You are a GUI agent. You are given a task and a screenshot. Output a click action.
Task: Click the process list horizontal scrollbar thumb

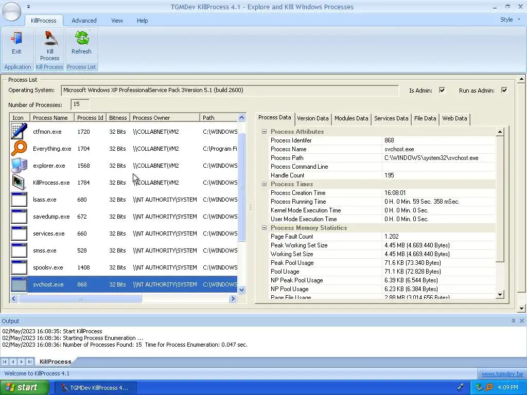pyautogui.click(x=80, y=299)
